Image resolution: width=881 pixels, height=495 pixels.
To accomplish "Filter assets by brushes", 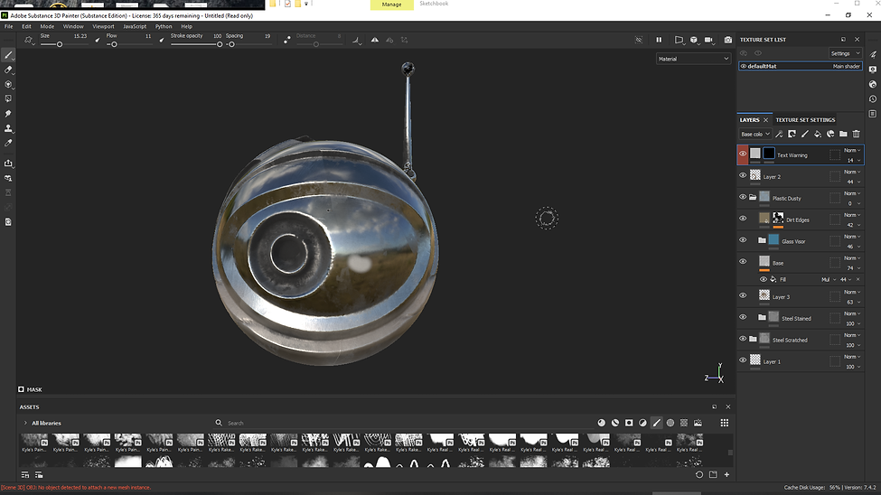I will 656,423.
